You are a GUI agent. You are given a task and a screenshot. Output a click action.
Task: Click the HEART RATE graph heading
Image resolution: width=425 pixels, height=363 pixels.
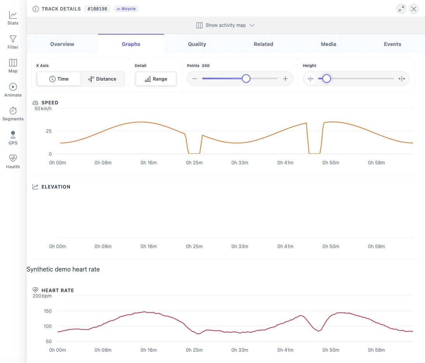pos(58,290)
